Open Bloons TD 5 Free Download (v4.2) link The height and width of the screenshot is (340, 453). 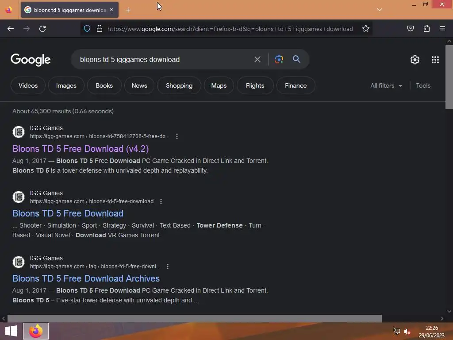tap(81, 149)
